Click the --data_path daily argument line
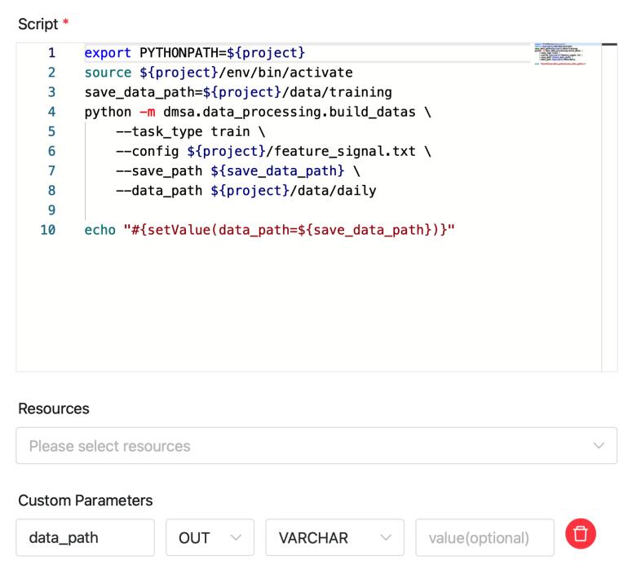Viewport: 628px width, 587px height. click(245, 191)
